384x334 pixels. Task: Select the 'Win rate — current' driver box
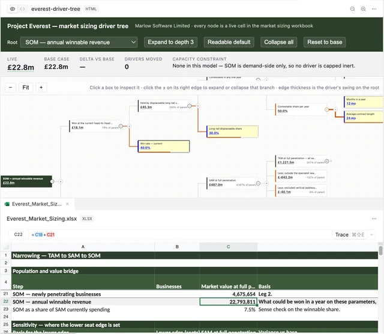coord(164,146)
